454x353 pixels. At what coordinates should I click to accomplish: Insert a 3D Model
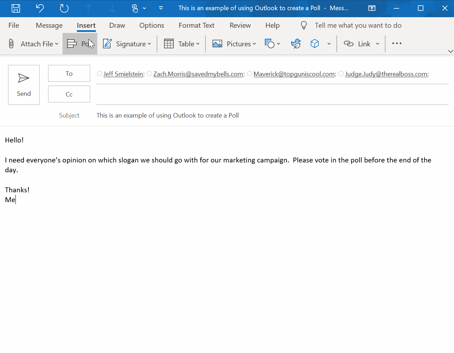[x=315, y=44]
